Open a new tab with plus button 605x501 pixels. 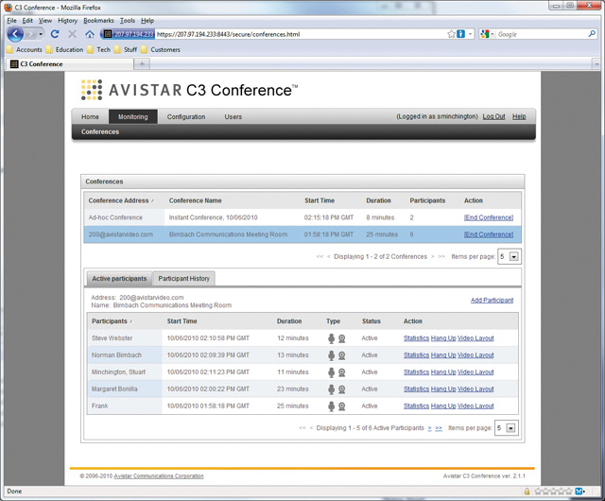point(142,64)
